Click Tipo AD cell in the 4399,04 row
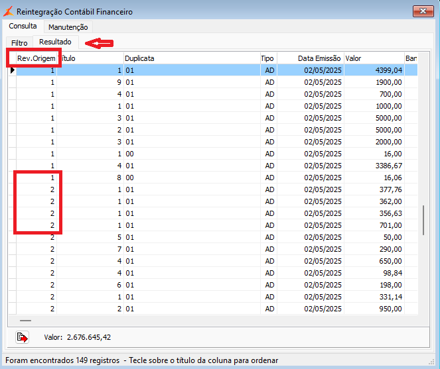The image size is (440, 369). click(x=269, y=70)
